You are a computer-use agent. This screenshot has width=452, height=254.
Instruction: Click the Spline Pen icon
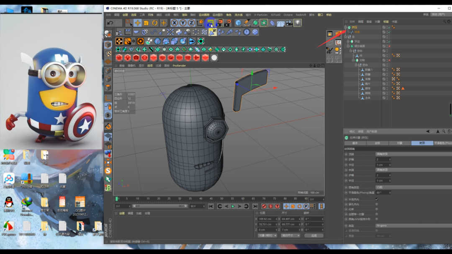(x=247, y=23)
